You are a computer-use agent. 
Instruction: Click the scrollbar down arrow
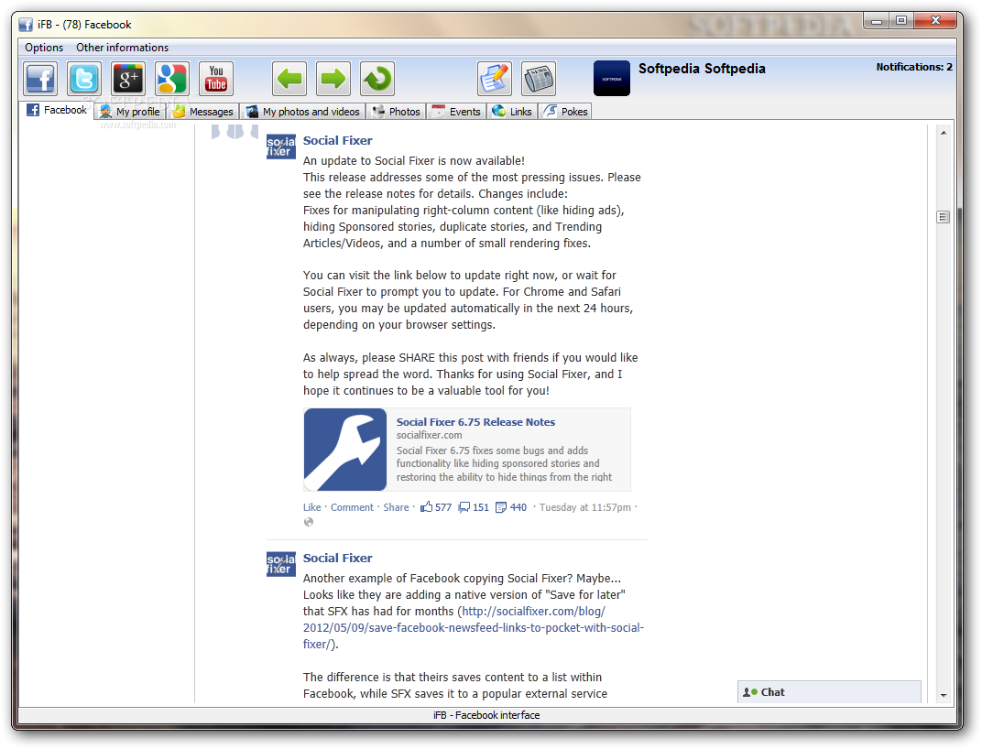(944, 695)
